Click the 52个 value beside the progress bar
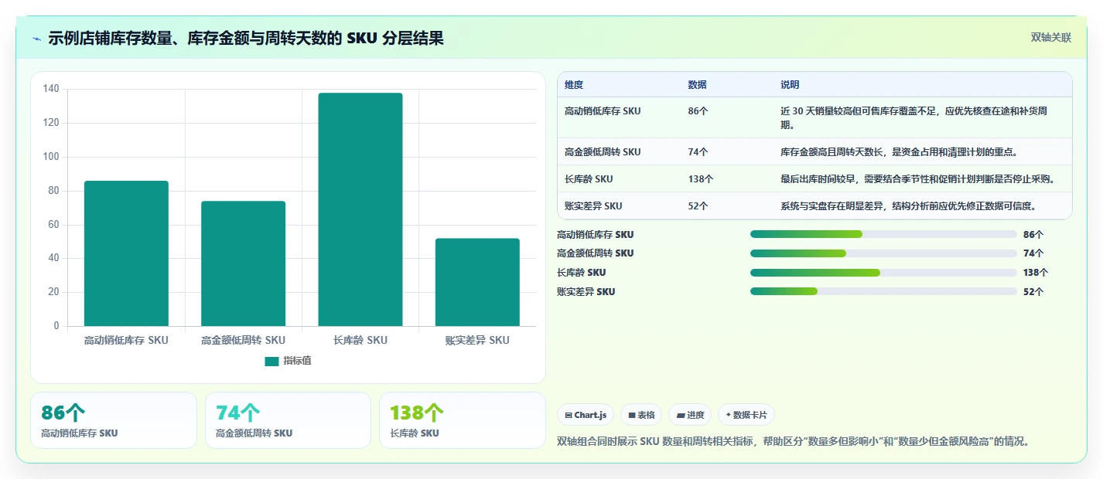Viewport: 1103px width, 479px height. [1033, 292]
